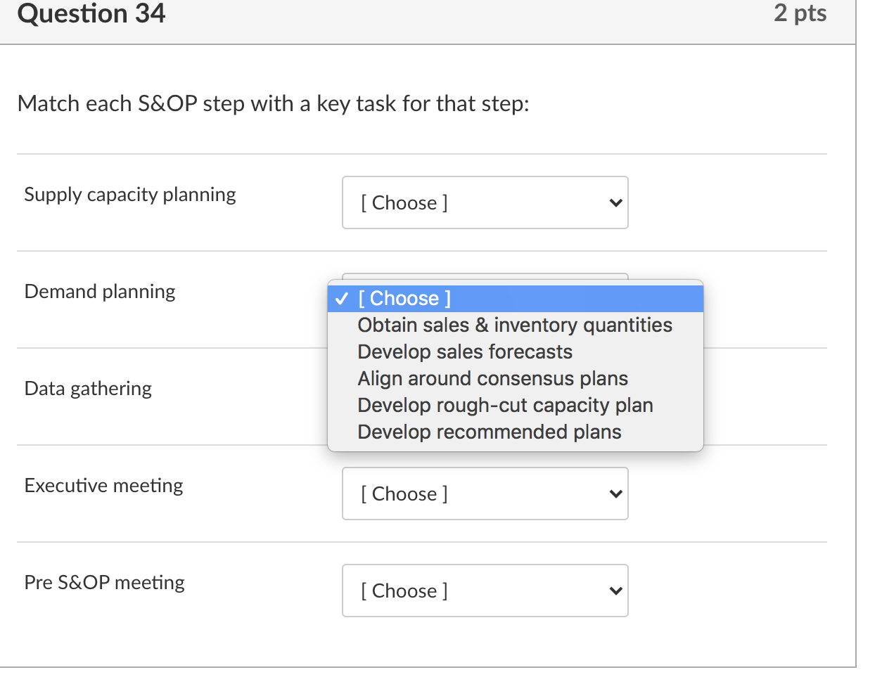Select the highlighted [ Choose ] menu option
This screenshot has height=696, width=882.
[404, 299]
